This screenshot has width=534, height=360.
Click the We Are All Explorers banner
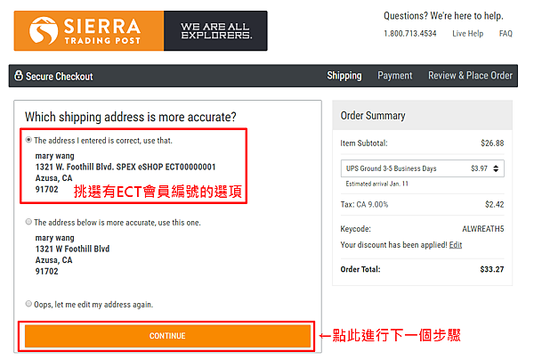click(x=215, y=30)
